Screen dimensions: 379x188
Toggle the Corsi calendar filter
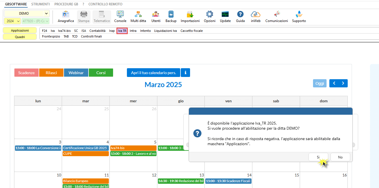[x=101, y=73]
